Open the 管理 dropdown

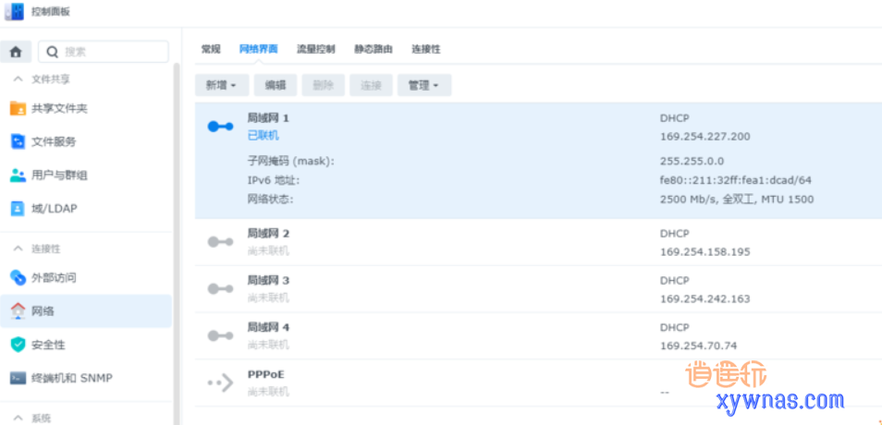(424, 85)
